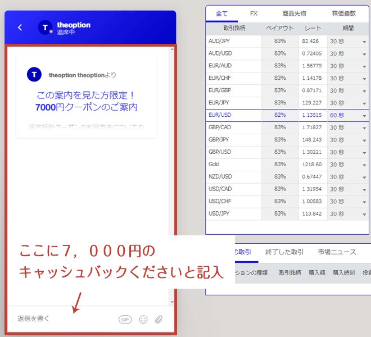Viewport: 371px width, 337px height.
Task: Click the レート column header
Action: click(x=313, y=29)
